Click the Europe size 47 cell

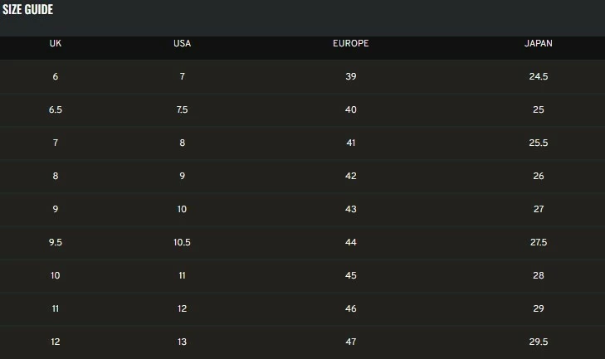pos(350,342)
